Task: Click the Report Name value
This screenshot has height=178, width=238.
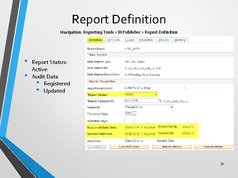Action: 132,49
